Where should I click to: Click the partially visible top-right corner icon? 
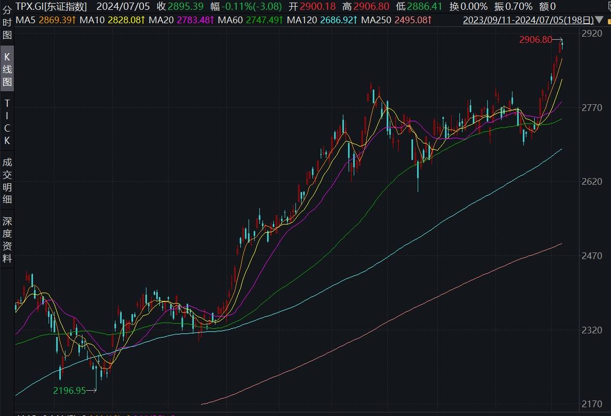(609, 6)
